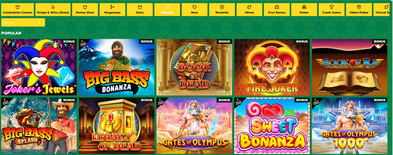This screenshot has width=393, height=155.
Task: Click the trophy icon for Crash Game
Action: tap(331, 7)
